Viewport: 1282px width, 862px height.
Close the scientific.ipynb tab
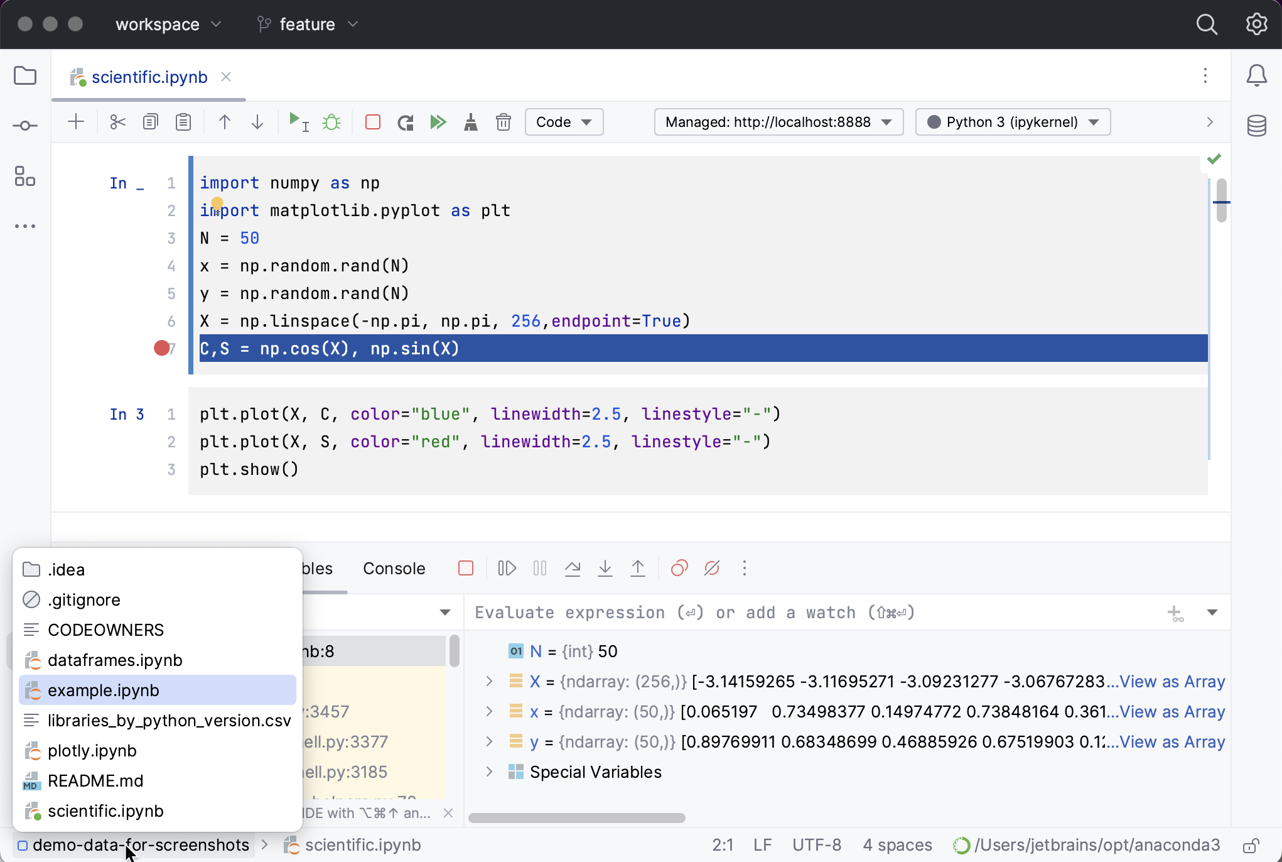(x=226, y=77)
